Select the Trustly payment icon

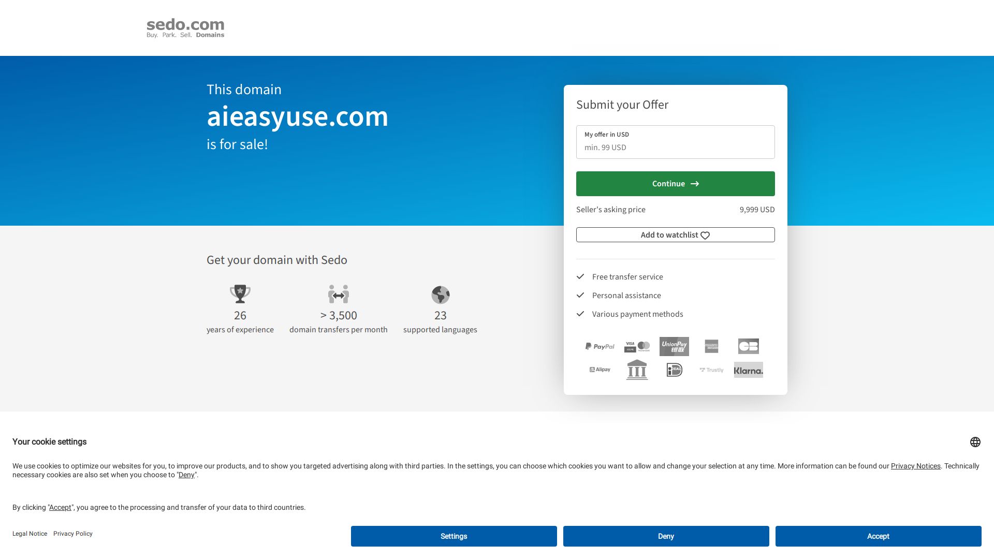point(711,370)
